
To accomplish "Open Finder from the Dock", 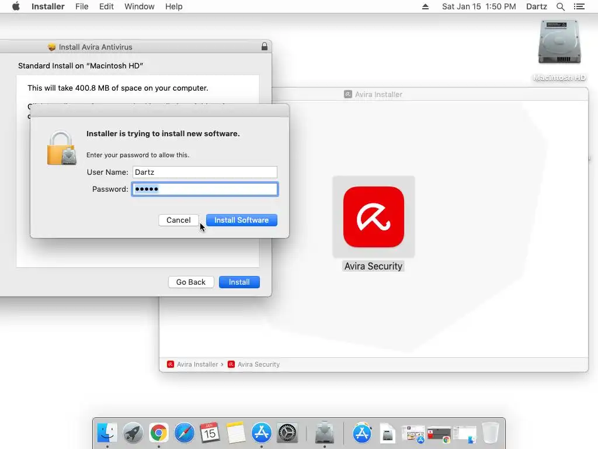I will [x=107, y=433].
